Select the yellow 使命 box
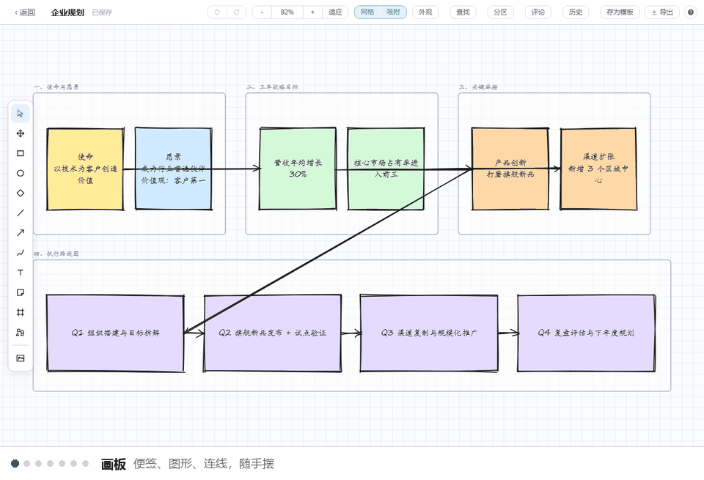 point(85,169)
